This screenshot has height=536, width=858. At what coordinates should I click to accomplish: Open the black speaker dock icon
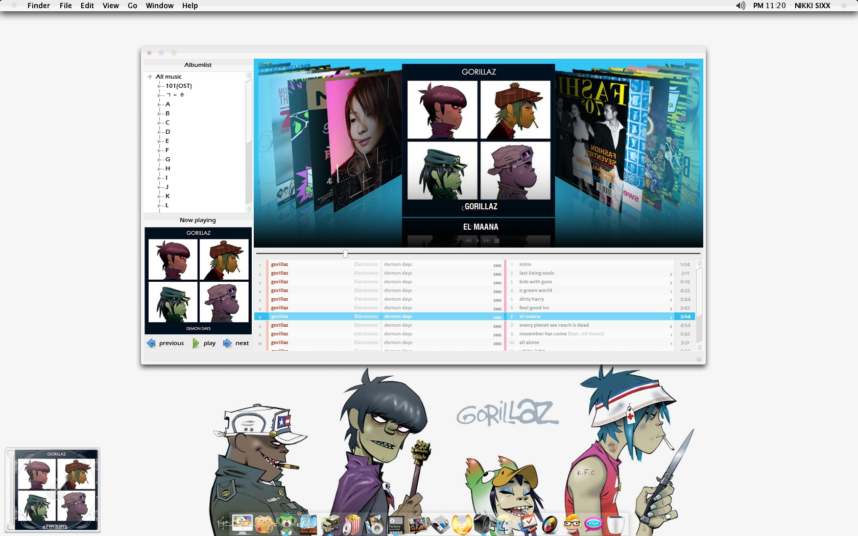(x=483, y=524)
